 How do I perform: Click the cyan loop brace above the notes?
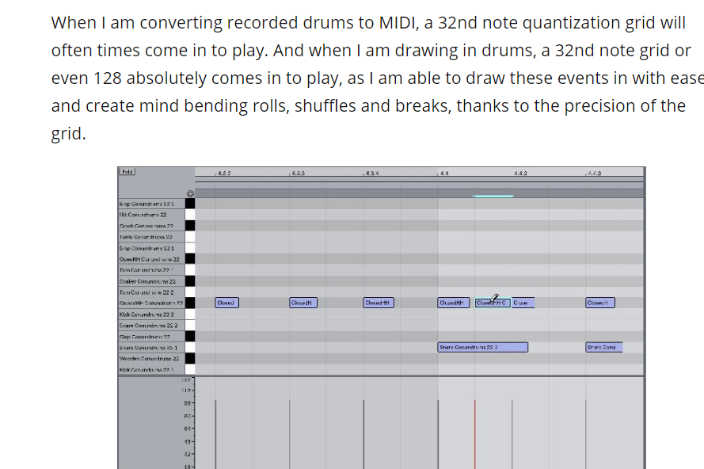pos(493,196)
